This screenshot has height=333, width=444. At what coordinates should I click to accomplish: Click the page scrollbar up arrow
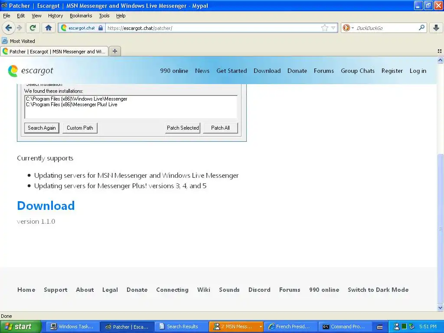440,60
